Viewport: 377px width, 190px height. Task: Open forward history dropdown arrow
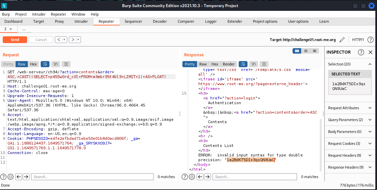tap(78, 40)
